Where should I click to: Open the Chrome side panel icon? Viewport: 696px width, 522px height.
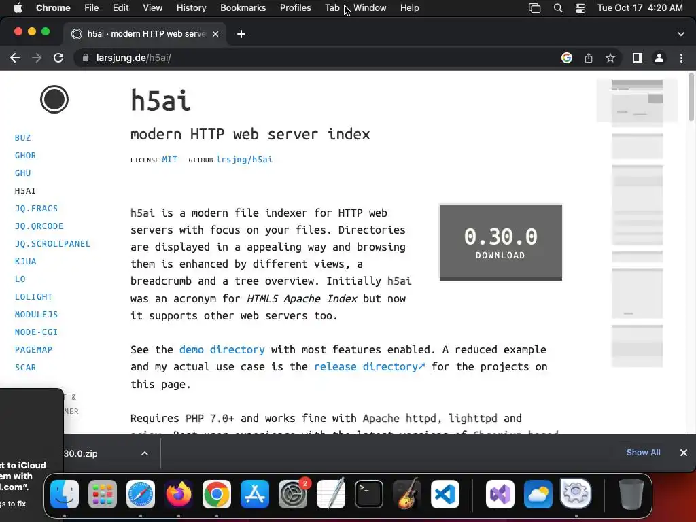tap(638, 58)
